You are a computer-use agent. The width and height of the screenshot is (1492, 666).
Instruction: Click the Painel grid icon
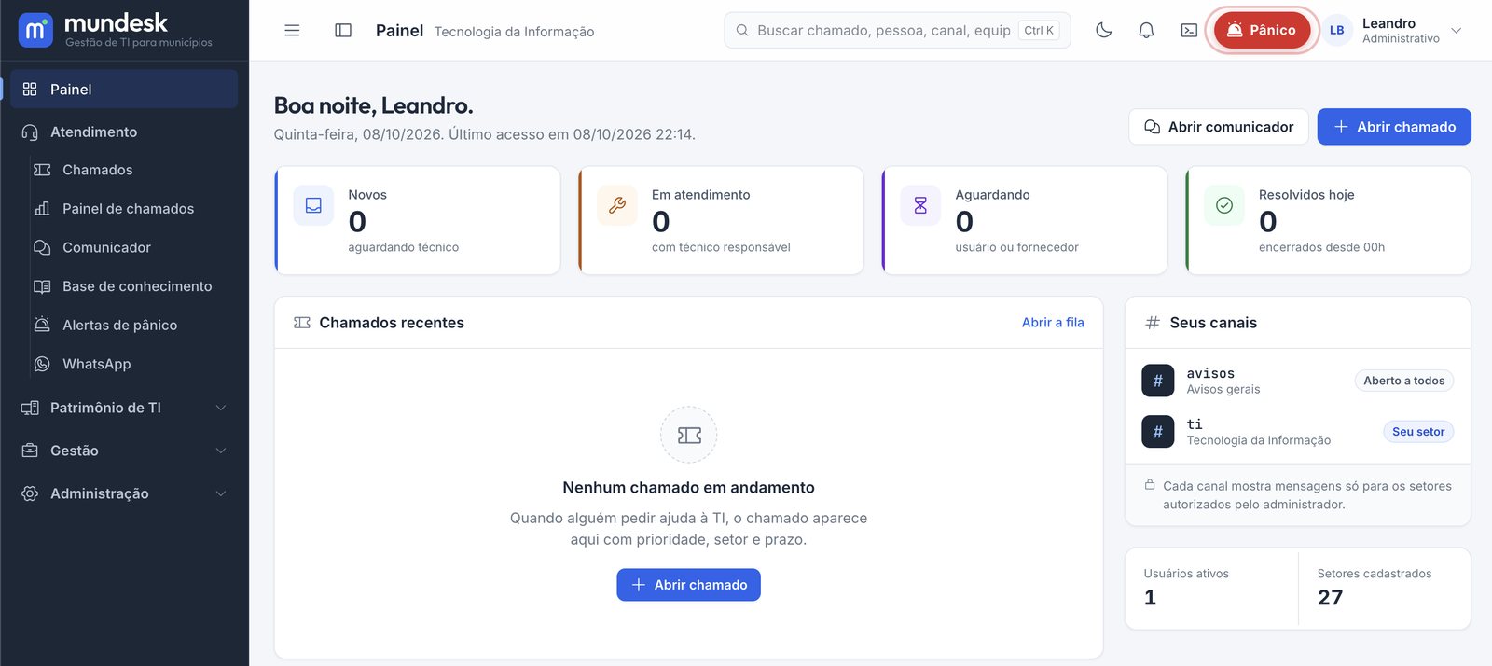click(30, 89)
